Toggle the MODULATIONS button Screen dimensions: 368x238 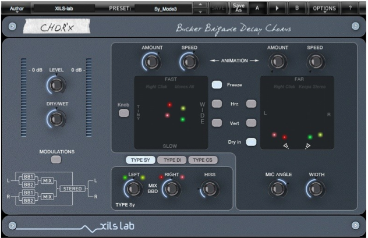click(x=56, y=159)
